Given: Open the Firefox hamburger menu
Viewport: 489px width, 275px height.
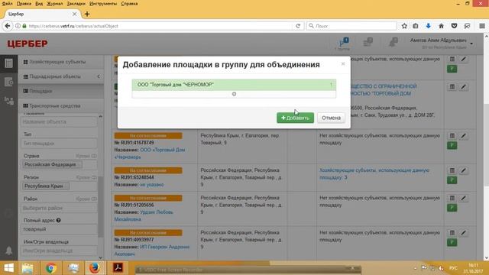Looking at the screenshot, I should (x=482, y=26).
